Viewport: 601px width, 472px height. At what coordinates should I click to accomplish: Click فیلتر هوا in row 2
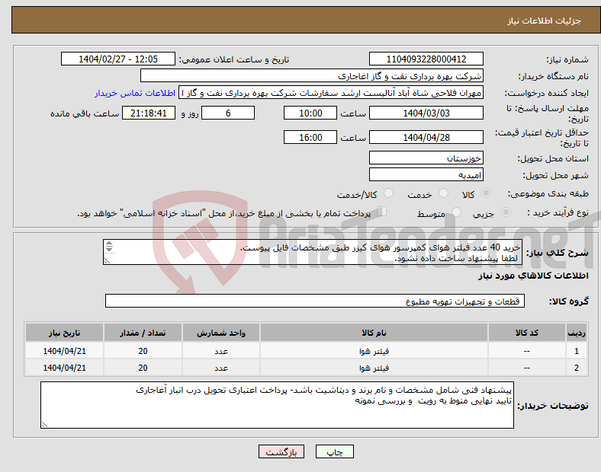(374, 368)
